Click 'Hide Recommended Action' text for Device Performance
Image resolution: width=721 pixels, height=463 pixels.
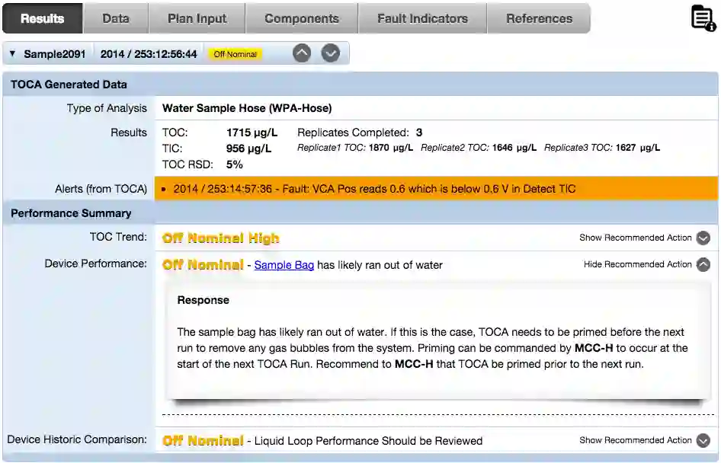pos(638,264)
